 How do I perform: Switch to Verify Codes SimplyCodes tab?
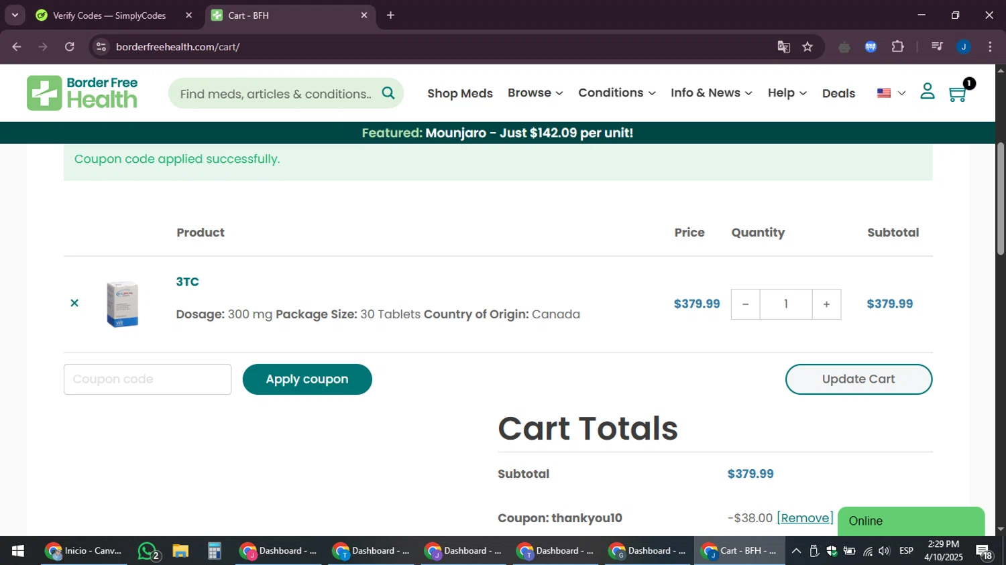point(109,15)
